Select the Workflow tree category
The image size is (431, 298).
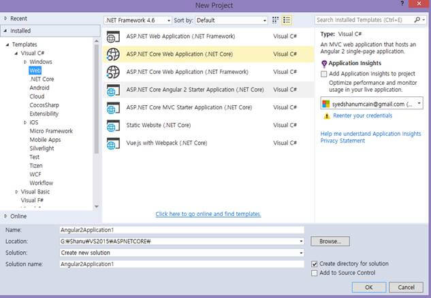point(42,183)
